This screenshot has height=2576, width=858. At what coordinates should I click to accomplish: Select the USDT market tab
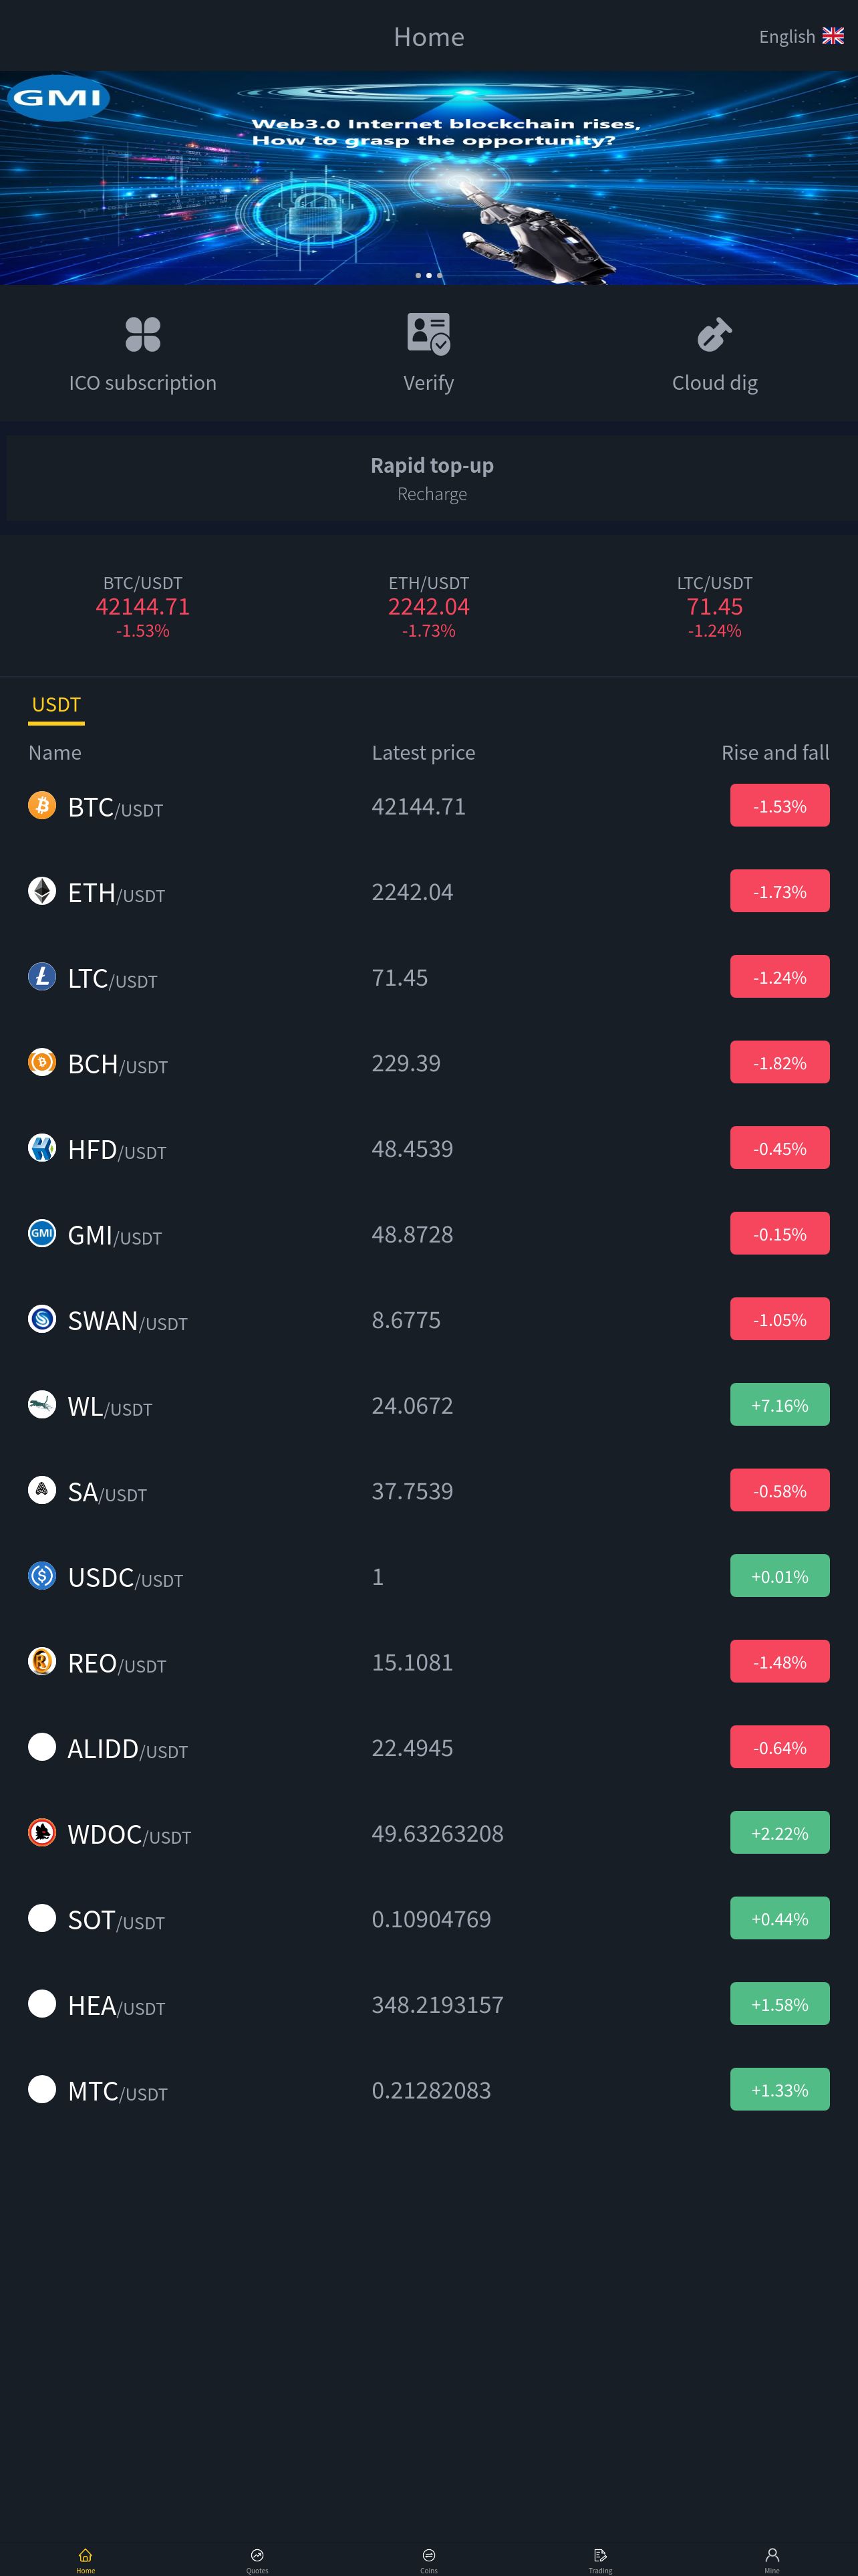point(56,705)
